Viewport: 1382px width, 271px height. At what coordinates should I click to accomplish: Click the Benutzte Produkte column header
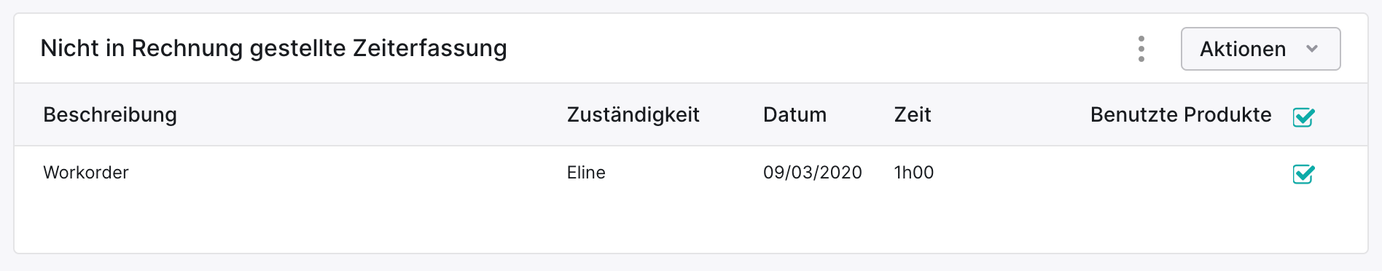pyautogui.click(x=1181, y=115)
